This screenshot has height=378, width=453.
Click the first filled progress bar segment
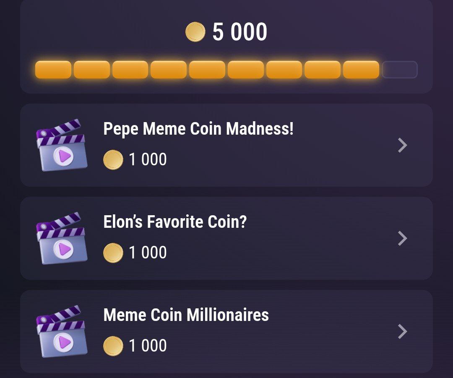[53, 70]
